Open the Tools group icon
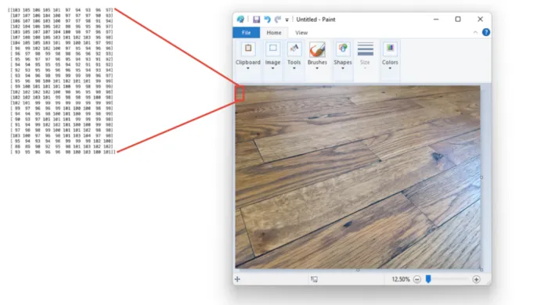 coord(294,48)
